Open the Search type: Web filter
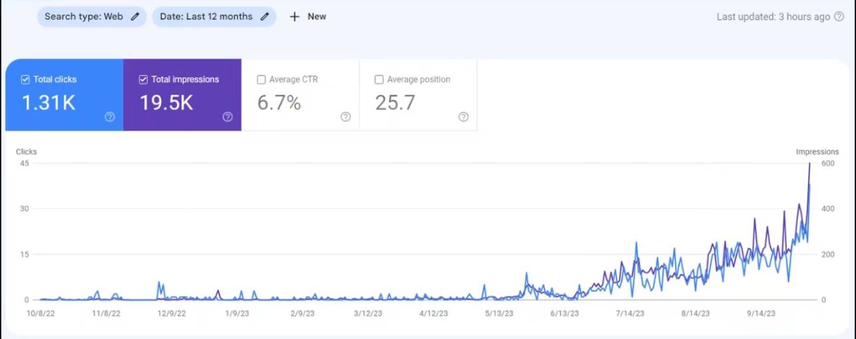The width and height of the screenshot is (856, 339). 92,17
